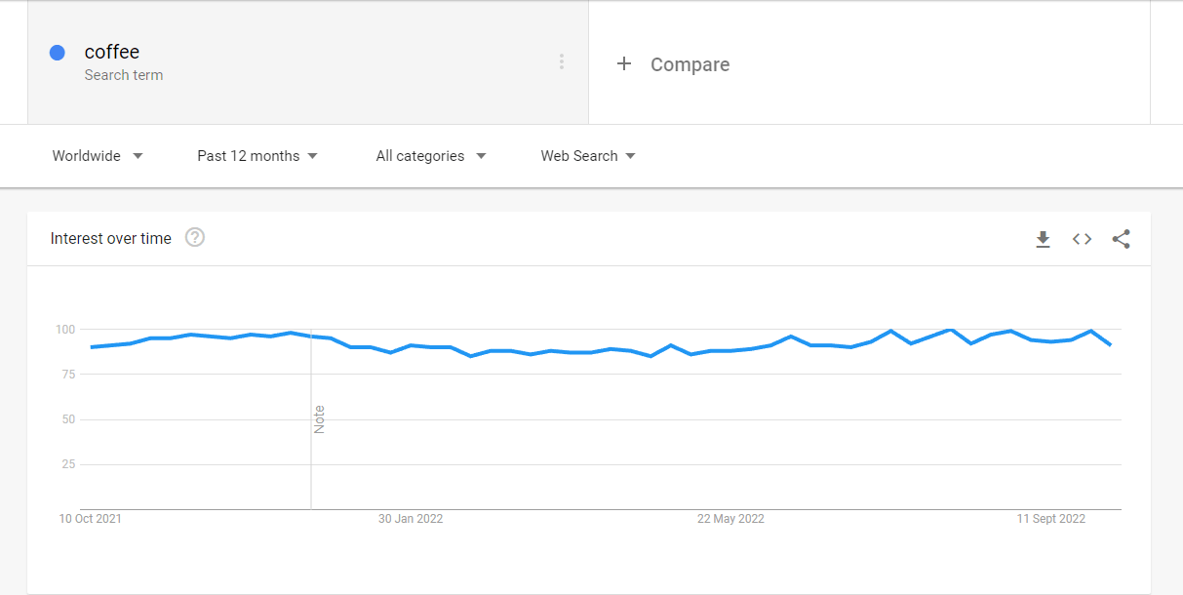Download the Interest over time data
Image resolution: width=1183 pixels, height=595 pixels.
click(x=1043, y=239)
